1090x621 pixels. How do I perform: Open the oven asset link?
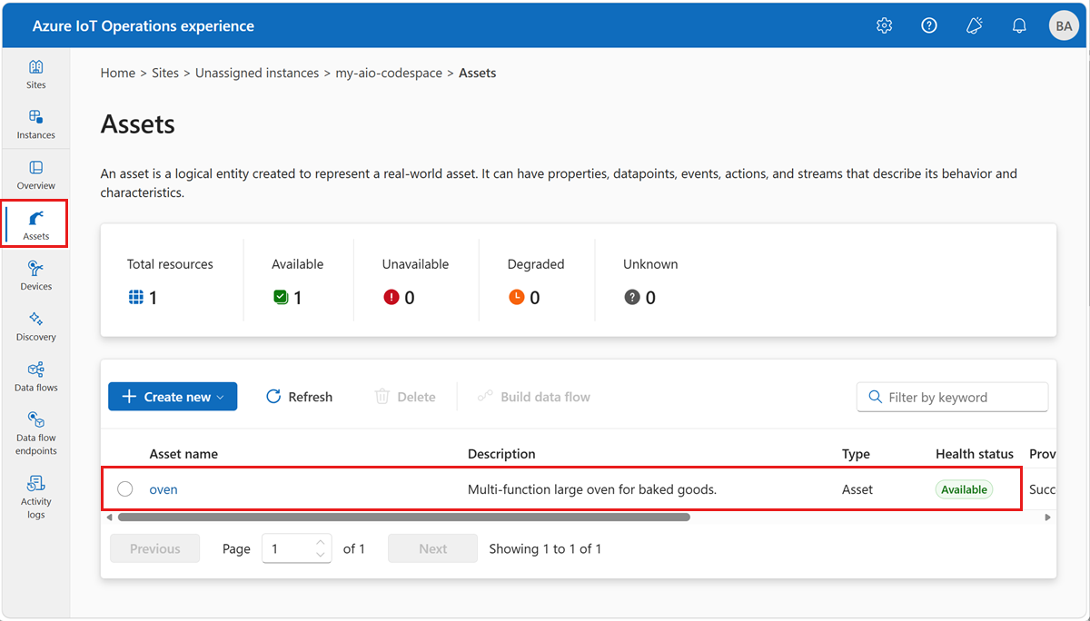[x=163, y=489]
